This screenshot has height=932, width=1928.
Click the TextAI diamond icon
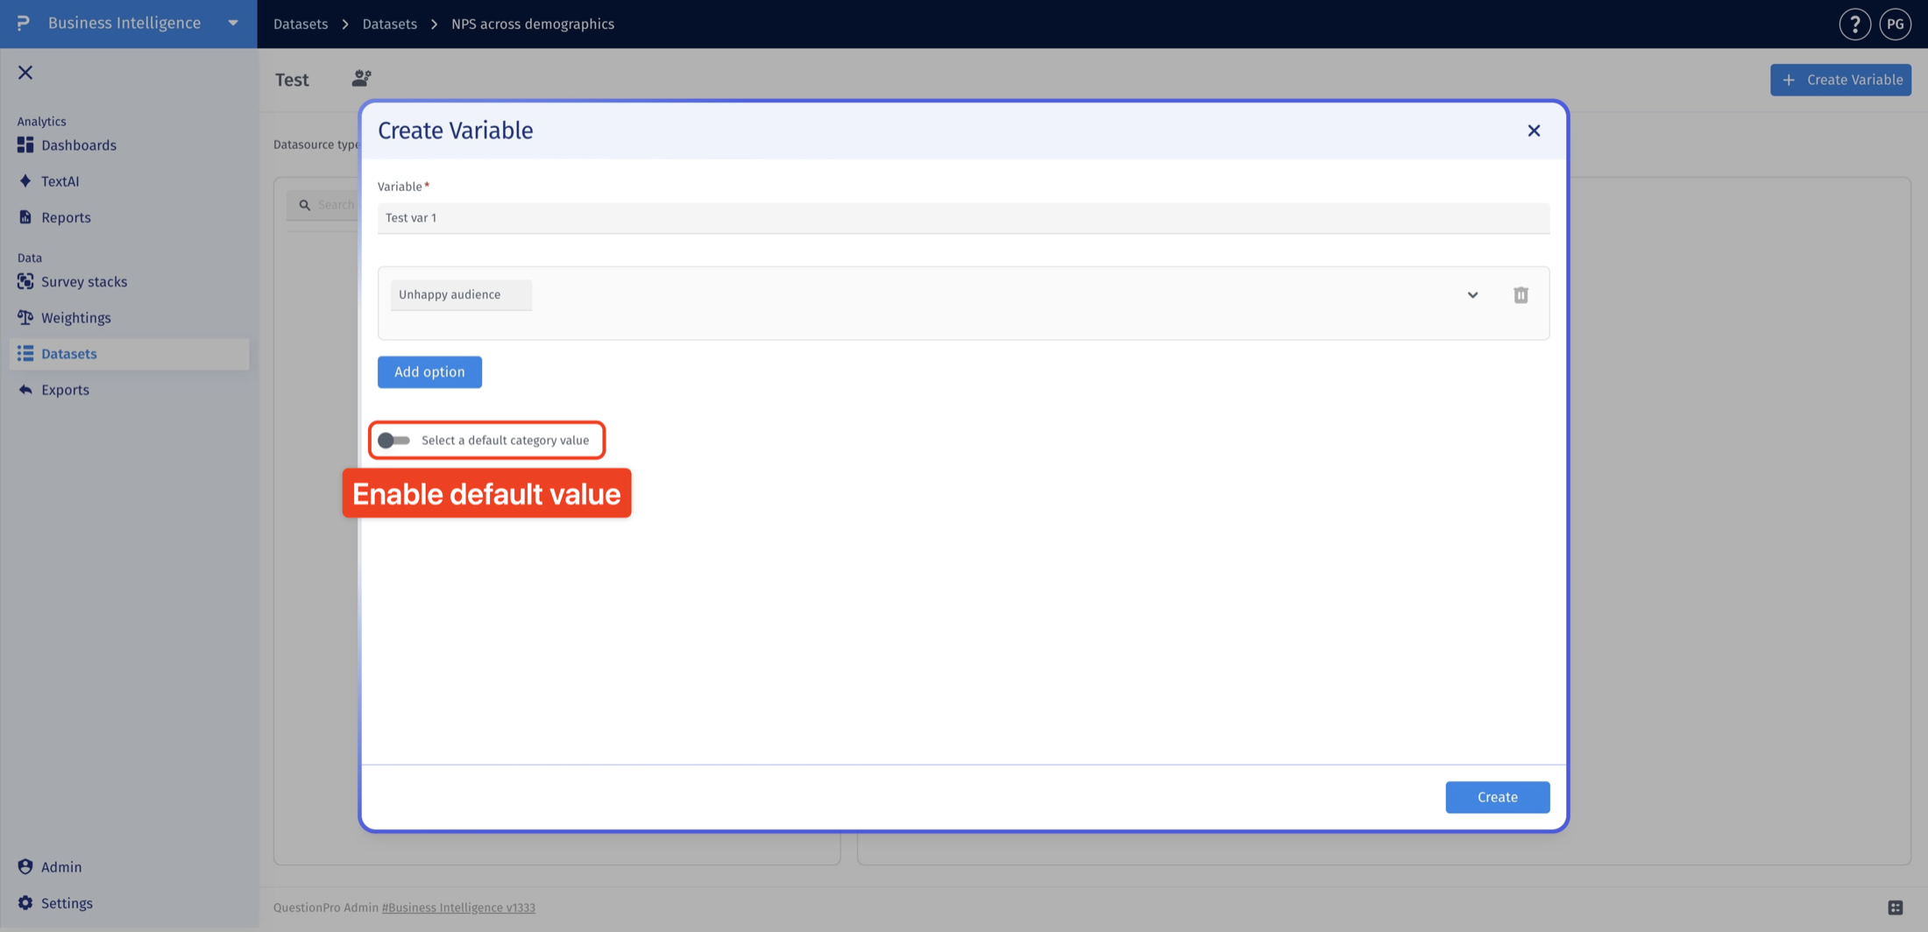pyautogui.click(x=25, y=180)
